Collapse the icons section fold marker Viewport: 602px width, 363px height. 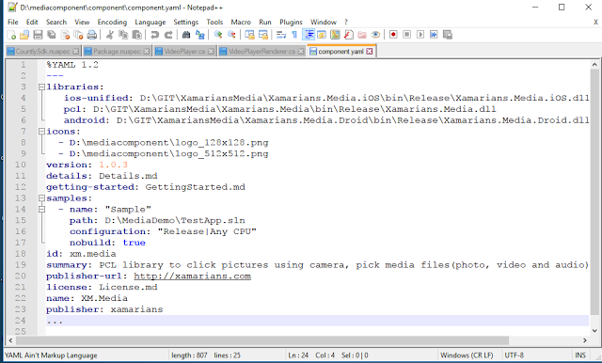[x=41, y=132]
